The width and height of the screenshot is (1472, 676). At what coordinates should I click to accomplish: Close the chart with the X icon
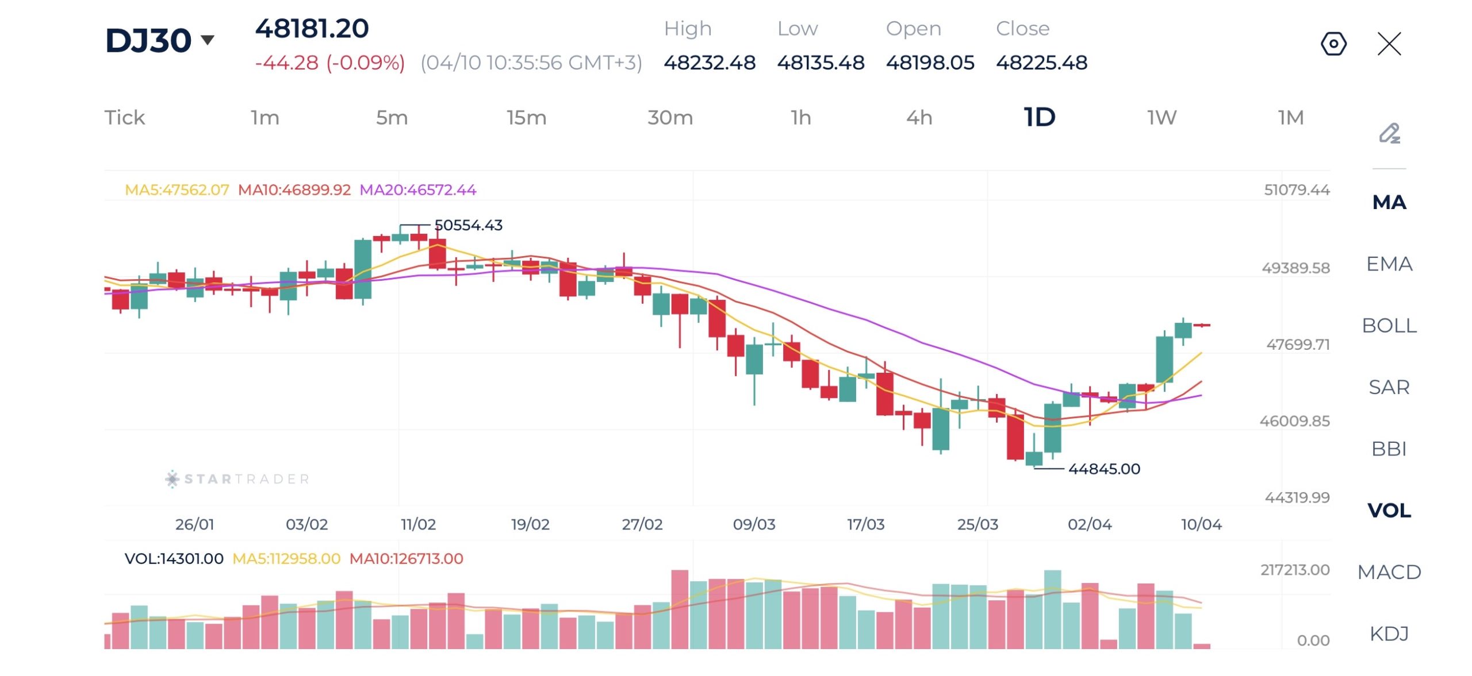pos(1389,44)
